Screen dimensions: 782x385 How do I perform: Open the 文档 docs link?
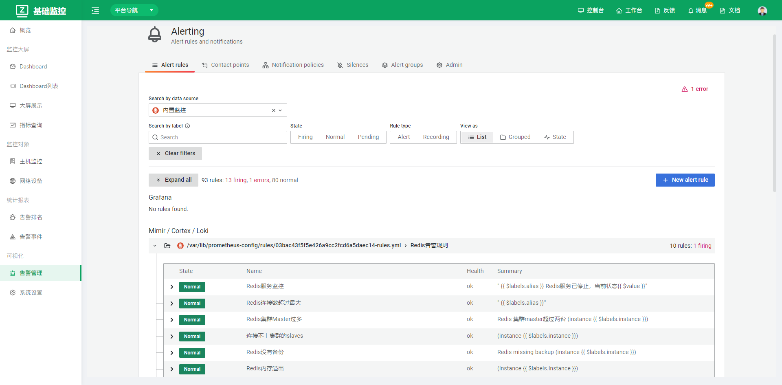coord(730,11)
